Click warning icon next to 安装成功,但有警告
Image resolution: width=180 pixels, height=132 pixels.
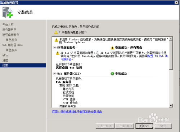tap(112, 48)
